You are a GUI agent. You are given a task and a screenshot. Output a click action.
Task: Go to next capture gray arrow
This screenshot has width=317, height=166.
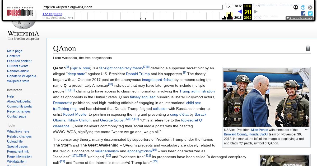[255, 12]
